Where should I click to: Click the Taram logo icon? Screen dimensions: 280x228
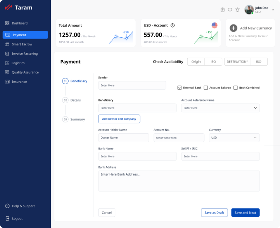click(x=8, y=7)
